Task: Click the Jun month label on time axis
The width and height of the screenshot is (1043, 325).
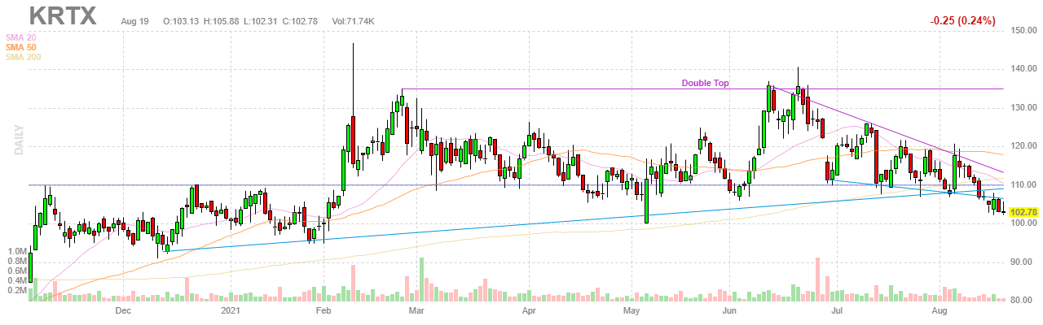Action: 730,311
